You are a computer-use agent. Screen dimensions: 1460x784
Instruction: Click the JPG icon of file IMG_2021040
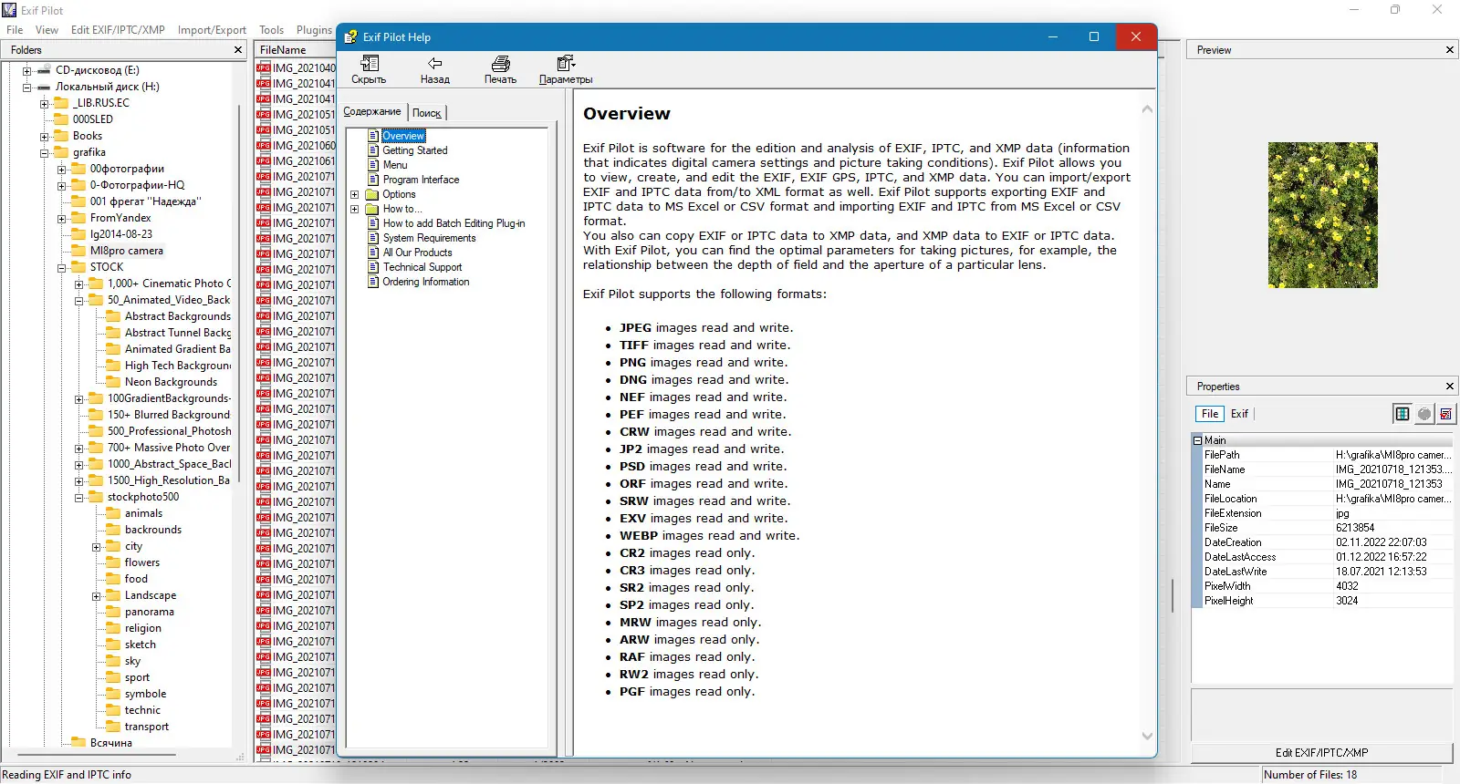click(264, 67)
